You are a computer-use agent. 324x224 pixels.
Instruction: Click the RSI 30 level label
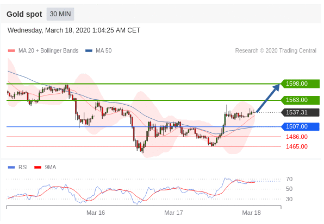click(289, 199)
